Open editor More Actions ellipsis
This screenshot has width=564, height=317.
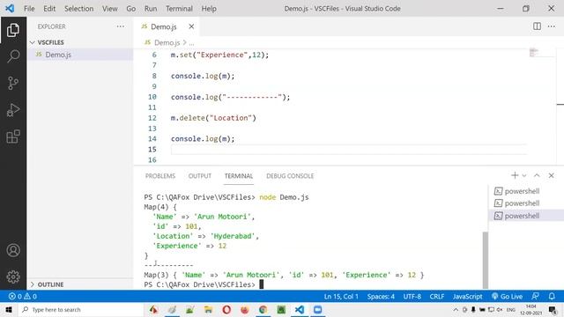tap(551, 26)
